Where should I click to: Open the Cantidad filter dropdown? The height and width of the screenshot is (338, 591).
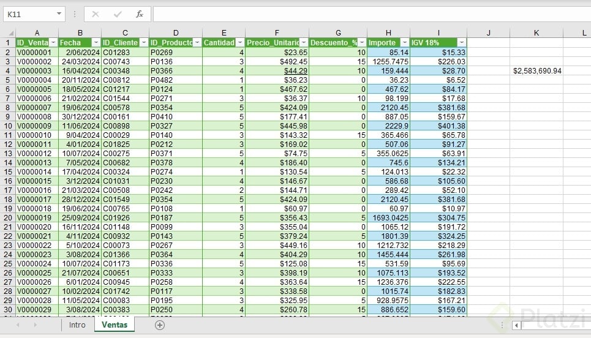tap(240, 43)
